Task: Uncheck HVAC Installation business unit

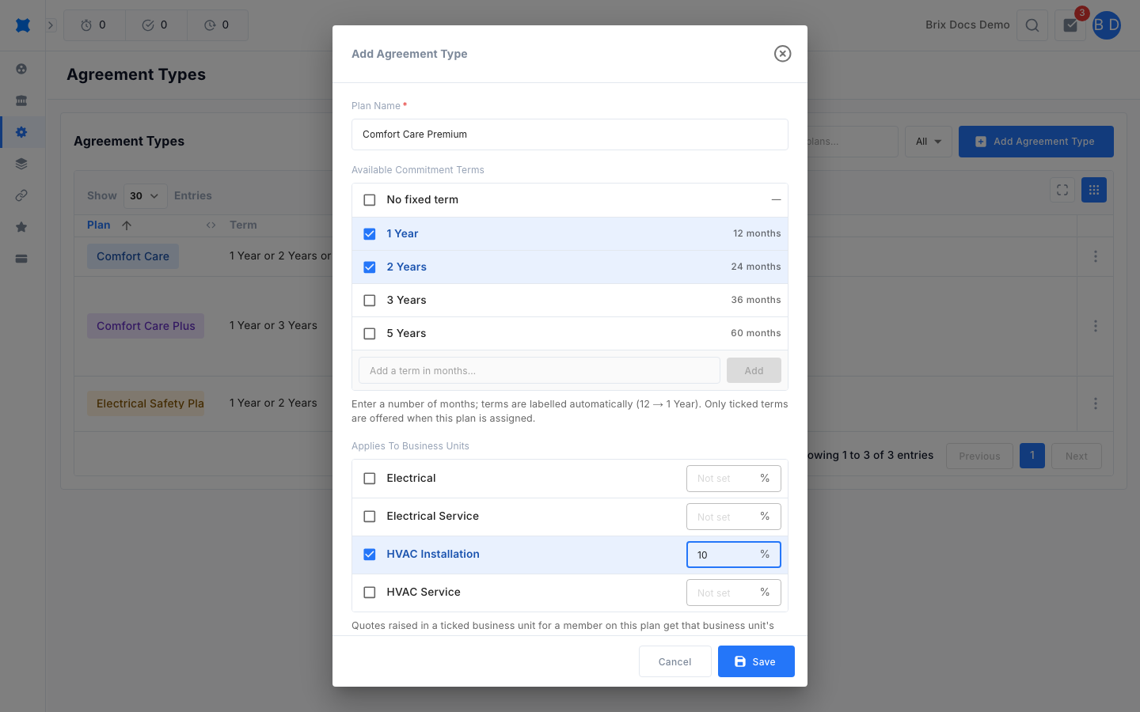Action: [370, 555]
